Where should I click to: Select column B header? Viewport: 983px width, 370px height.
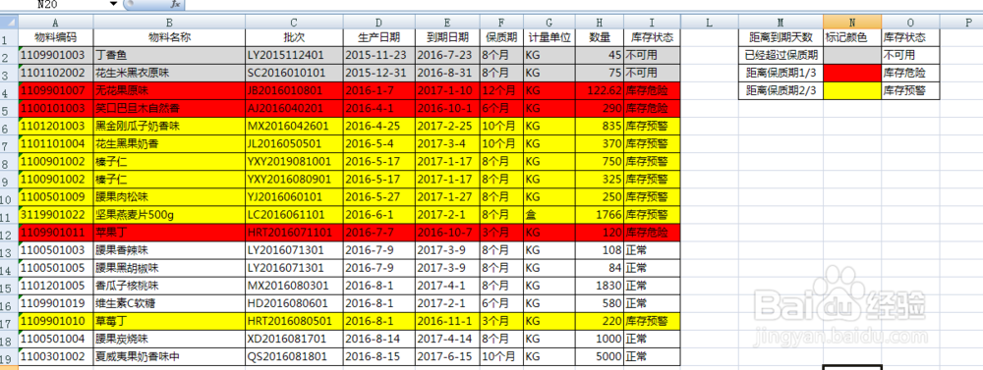169,22
